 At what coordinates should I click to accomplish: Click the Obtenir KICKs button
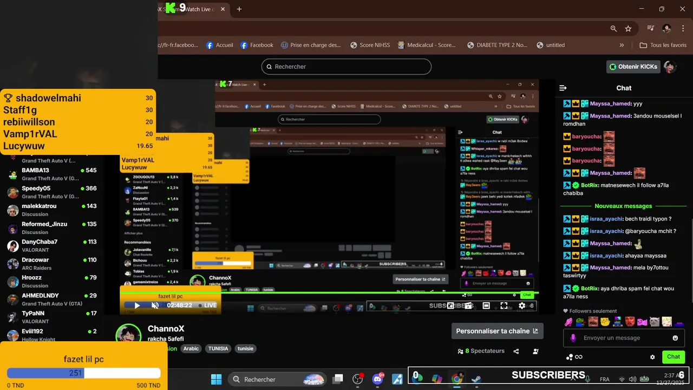click(x=633, y=67)
